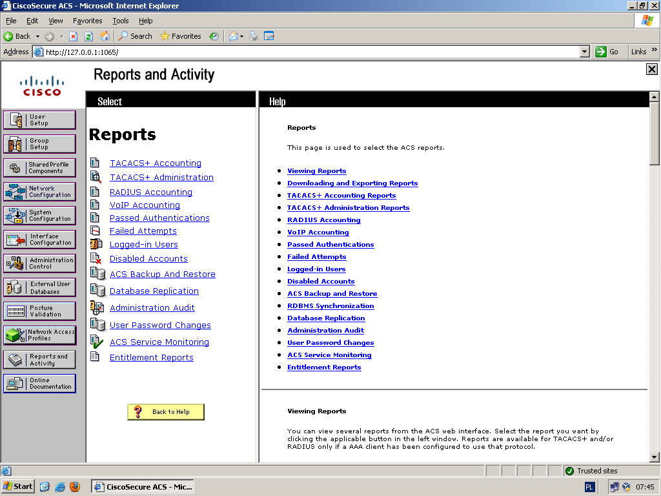Click the TACACS+ Accounting report icon

click(95, 162)
